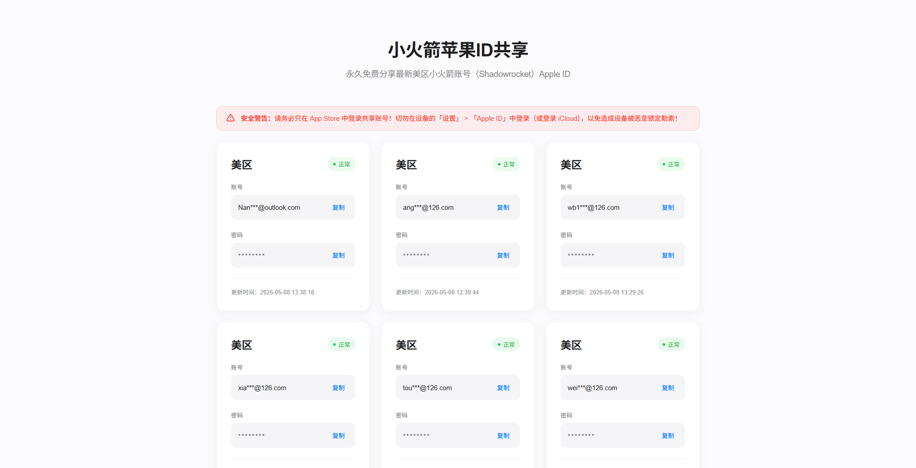Copy the Nan***@outlook.com account
916x468 pixels.
click(338, 208)
